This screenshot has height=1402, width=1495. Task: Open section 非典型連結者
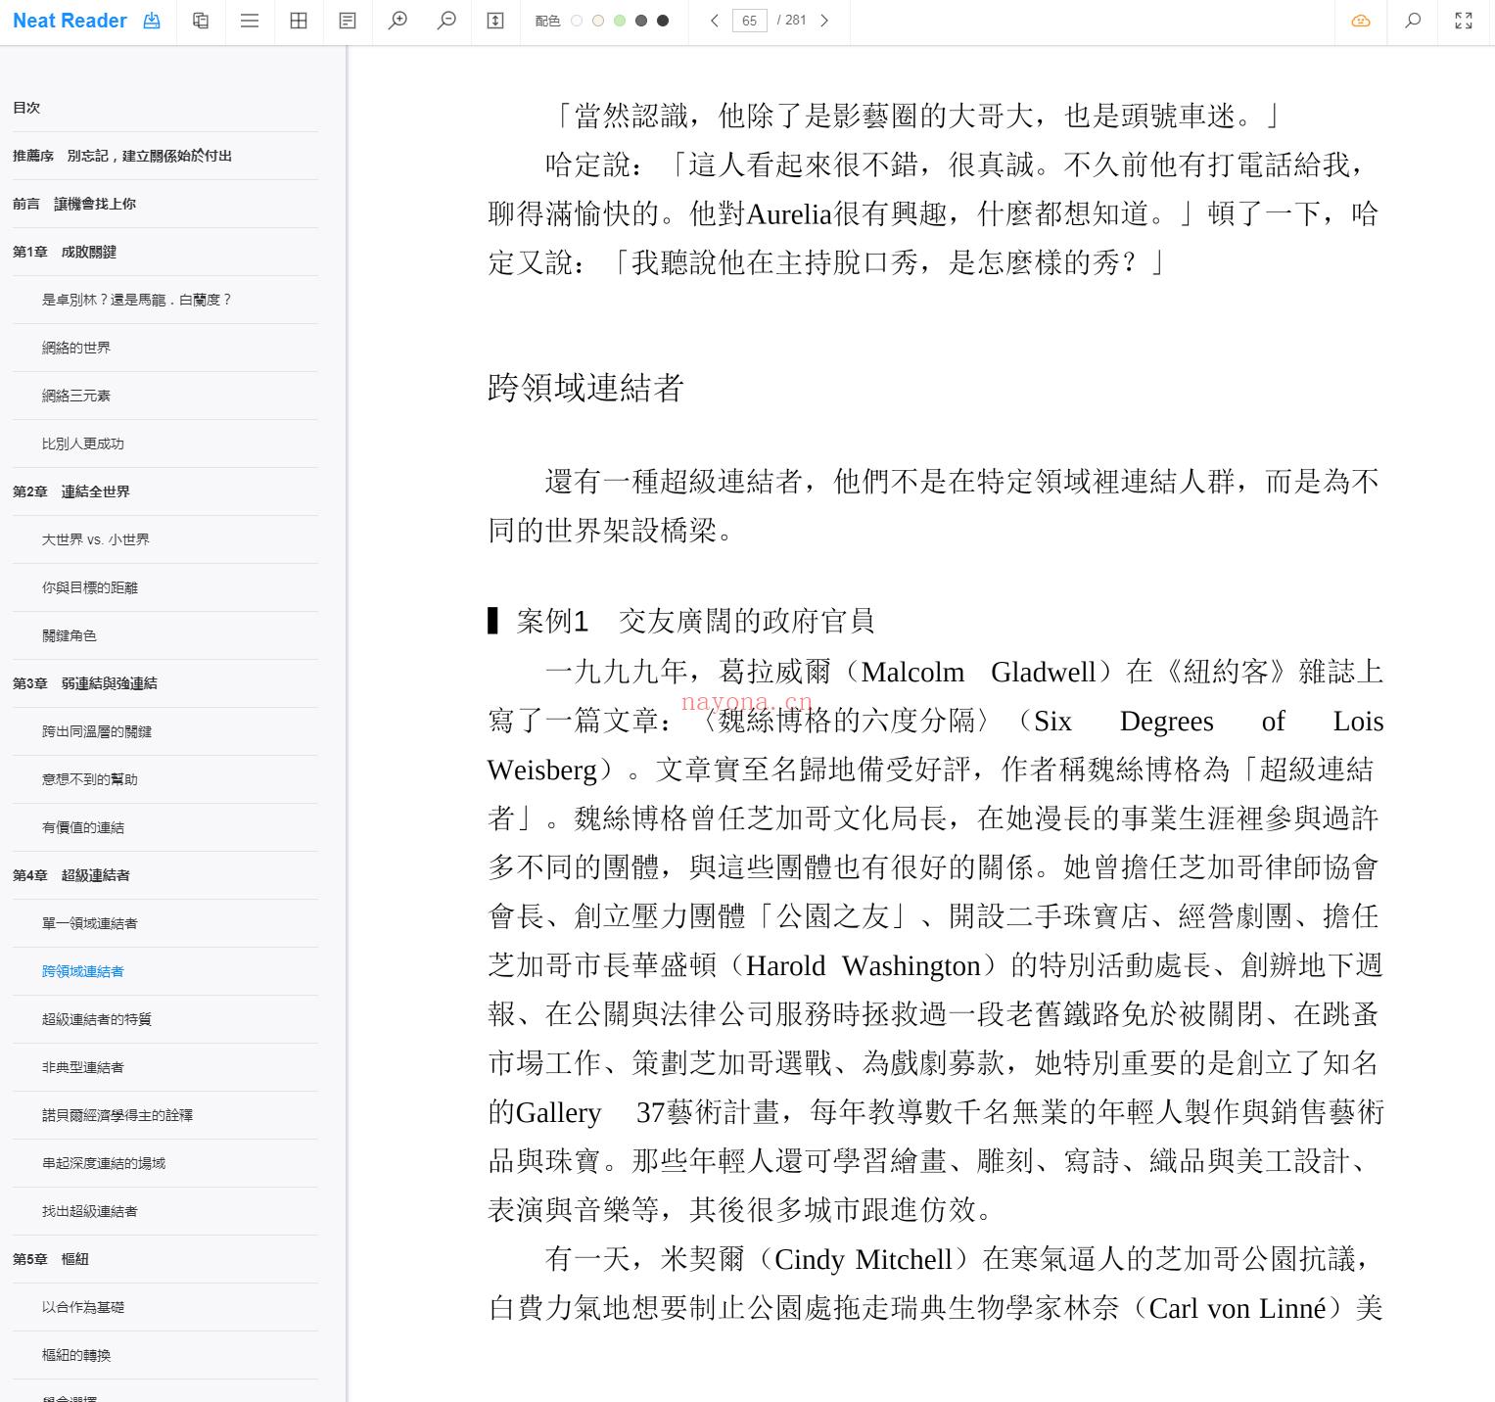[x=83, y=1067]
